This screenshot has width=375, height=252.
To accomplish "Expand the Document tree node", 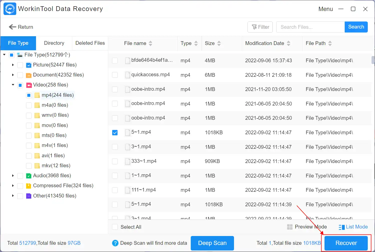I will tap(13, 75).
